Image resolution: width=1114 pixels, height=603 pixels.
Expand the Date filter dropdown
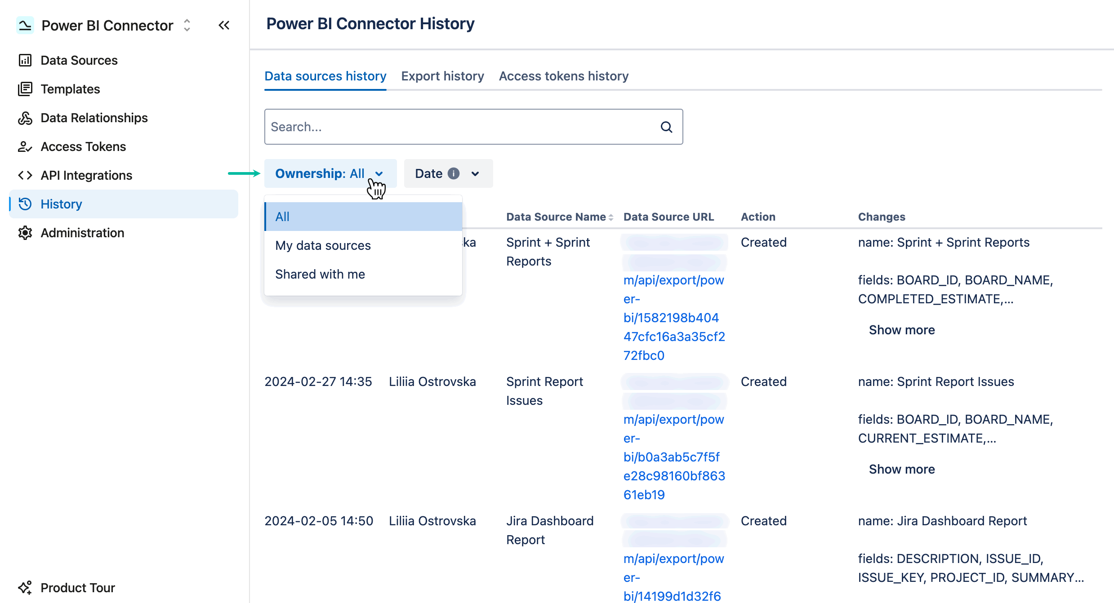tap(476, 173)
